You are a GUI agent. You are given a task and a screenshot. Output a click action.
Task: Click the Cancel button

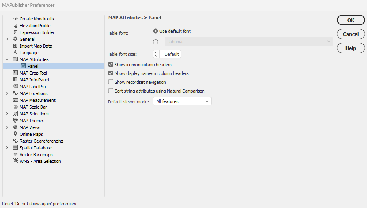[x=351, y=34]
